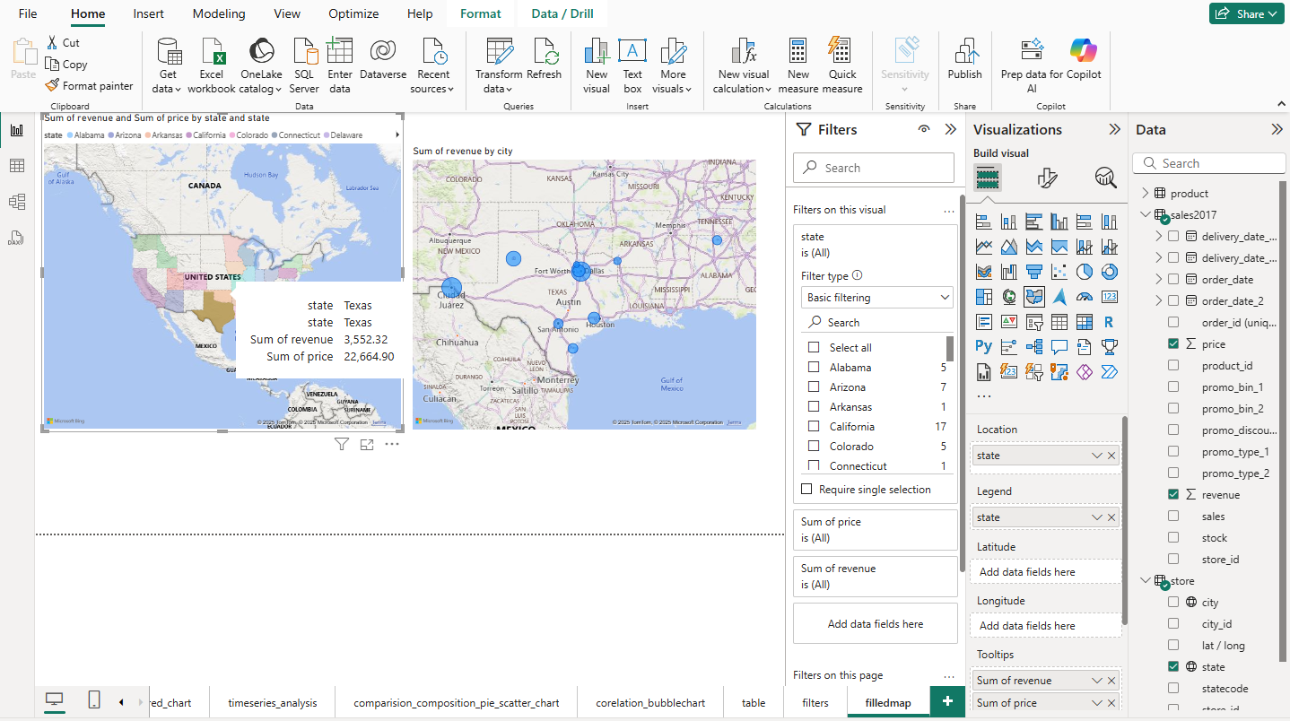1290x721 pixels.
Task: Open the Basic filtering dropdown
Action: [x=876, y=298]
